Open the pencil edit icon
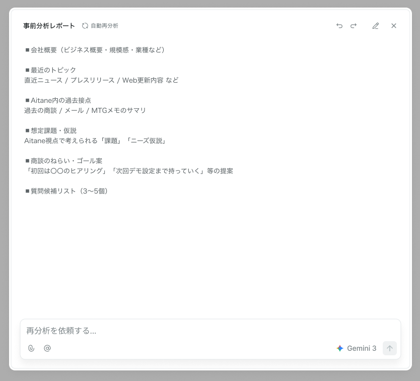Image resolution: width=420 pixels, height=381 pixels. [x=376, y=26]
